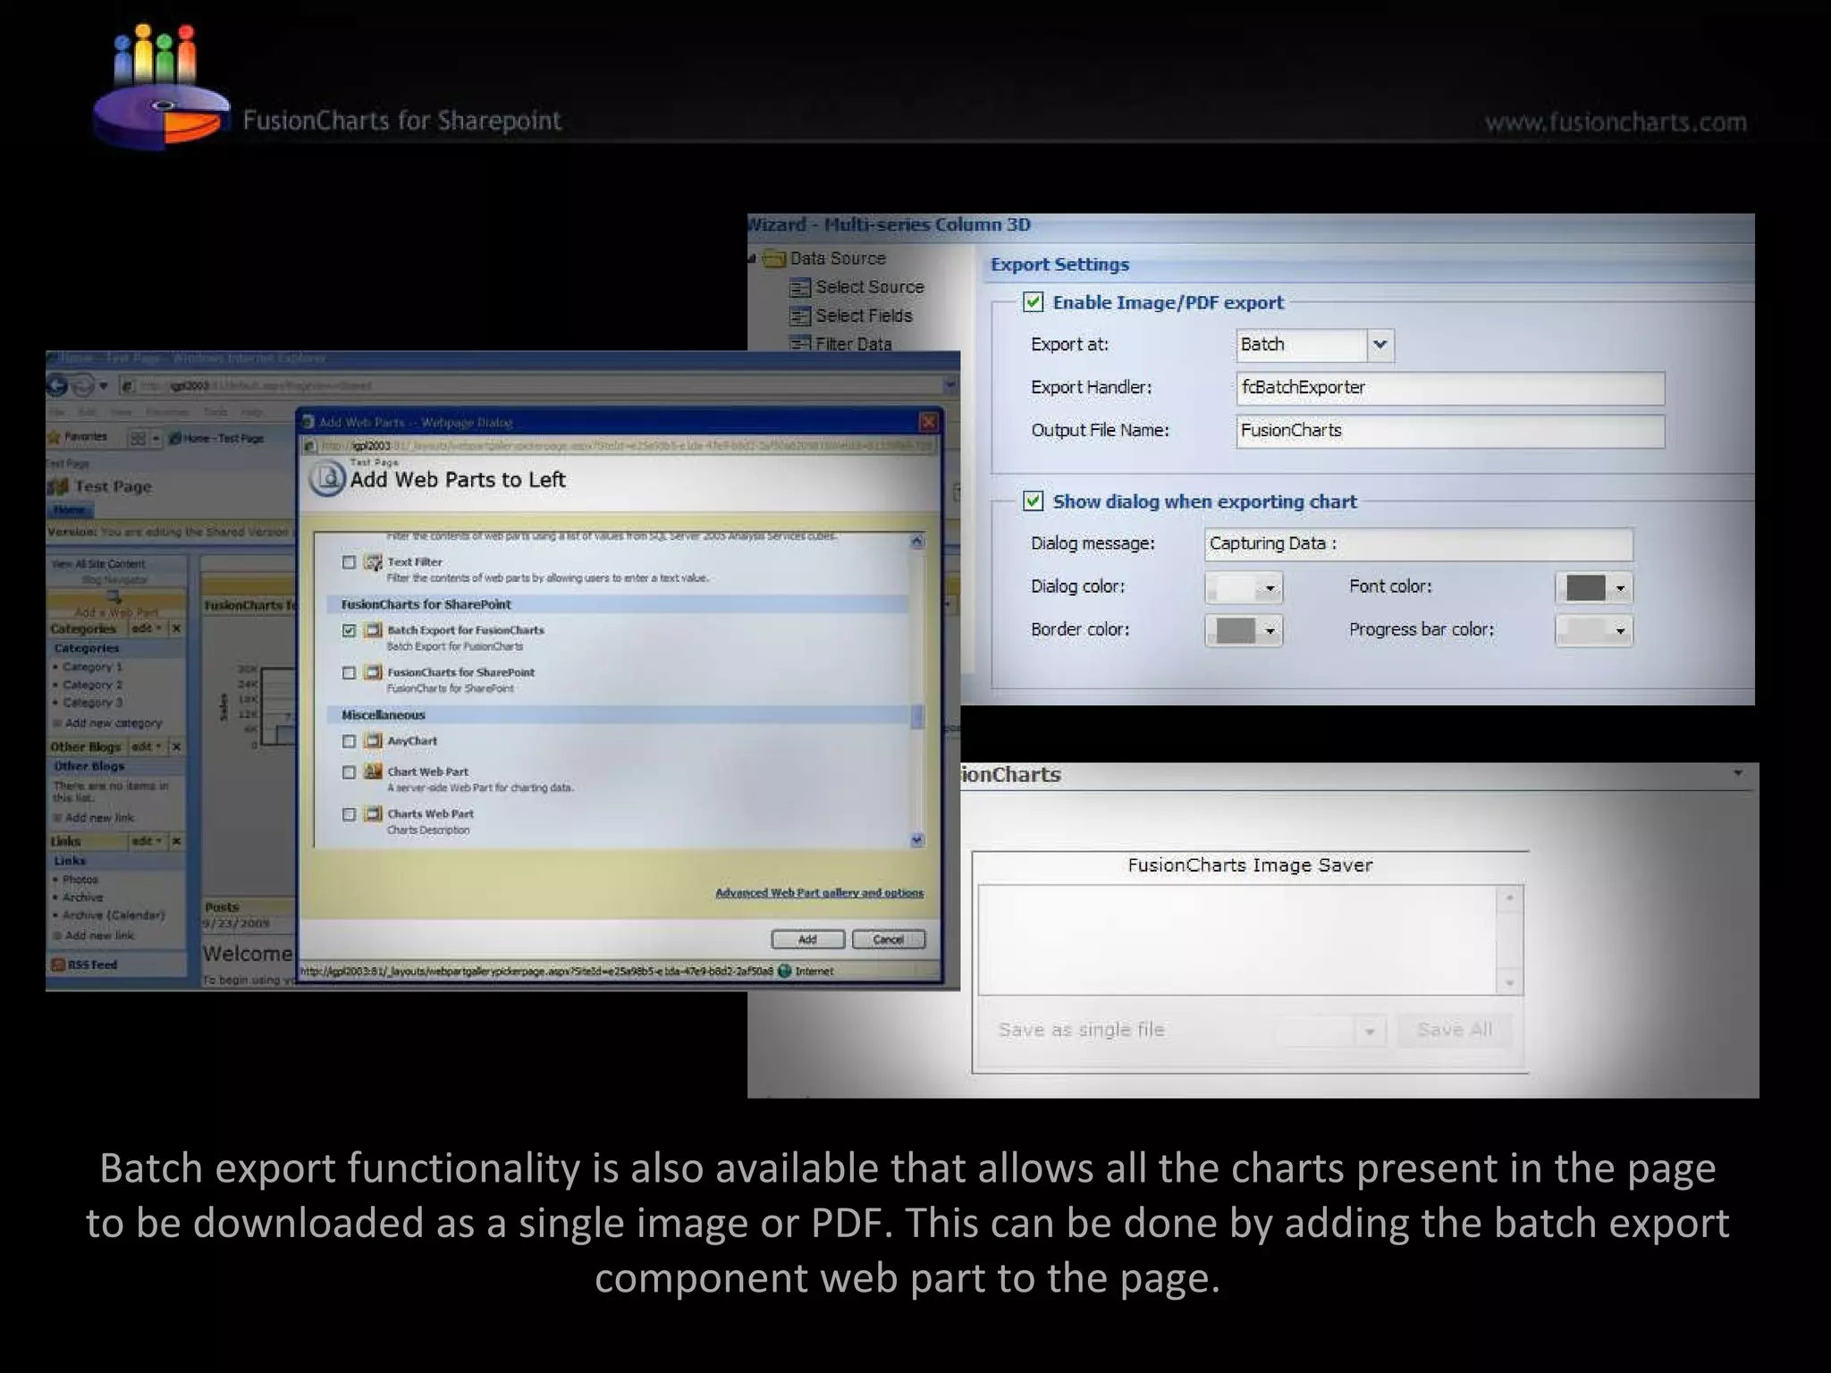The width and height of the screenshot is (1831, 1373).
Task: Click the Internet Explorer back arrow
Action: 58,385
